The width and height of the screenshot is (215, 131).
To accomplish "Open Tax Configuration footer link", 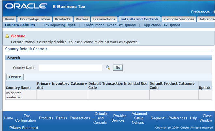I will coord(25,118).
